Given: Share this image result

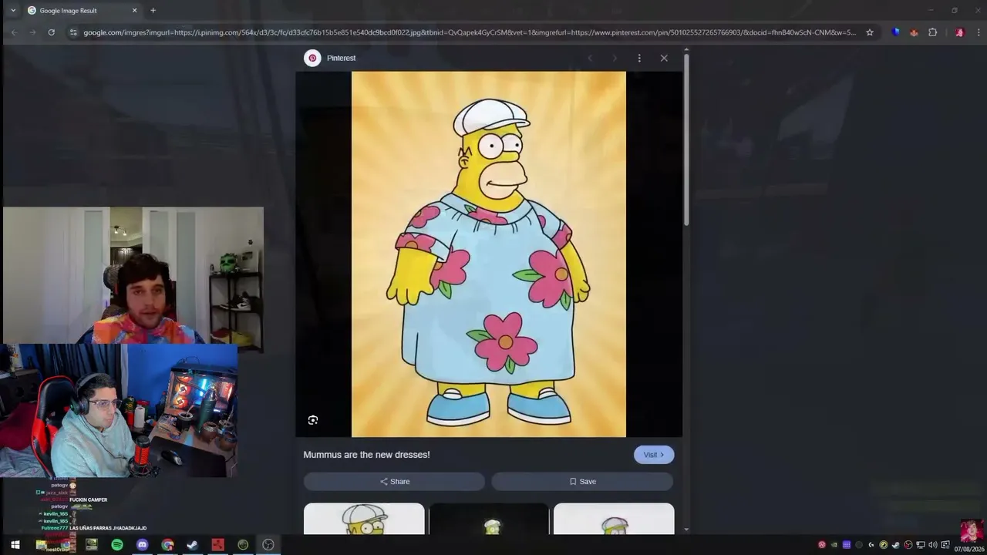Looking at the screenshot, I should pos(394,482).
